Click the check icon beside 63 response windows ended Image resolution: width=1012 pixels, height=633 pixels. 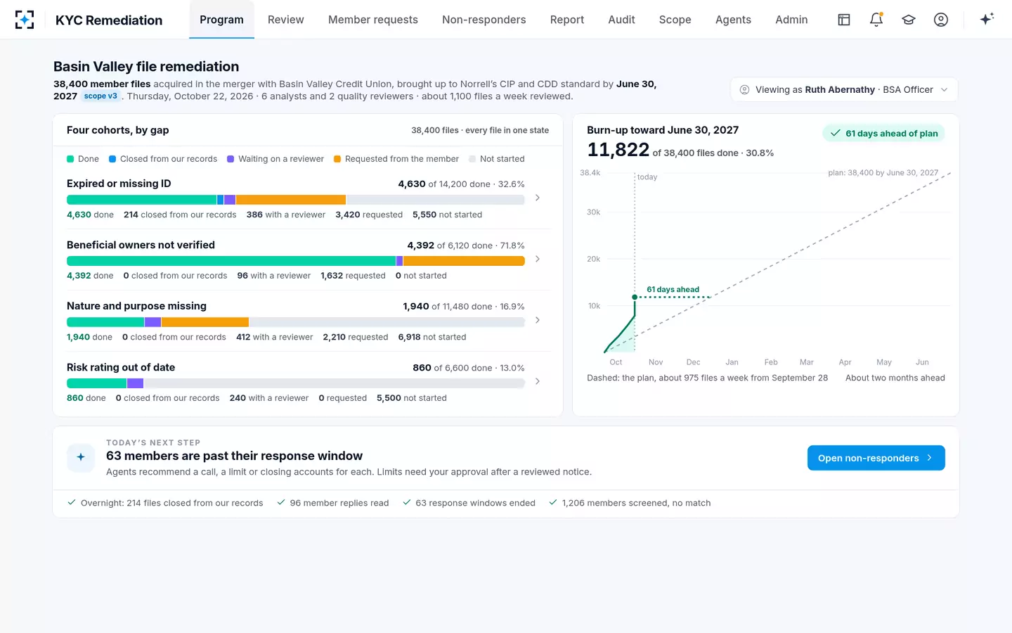pos(407,502)
